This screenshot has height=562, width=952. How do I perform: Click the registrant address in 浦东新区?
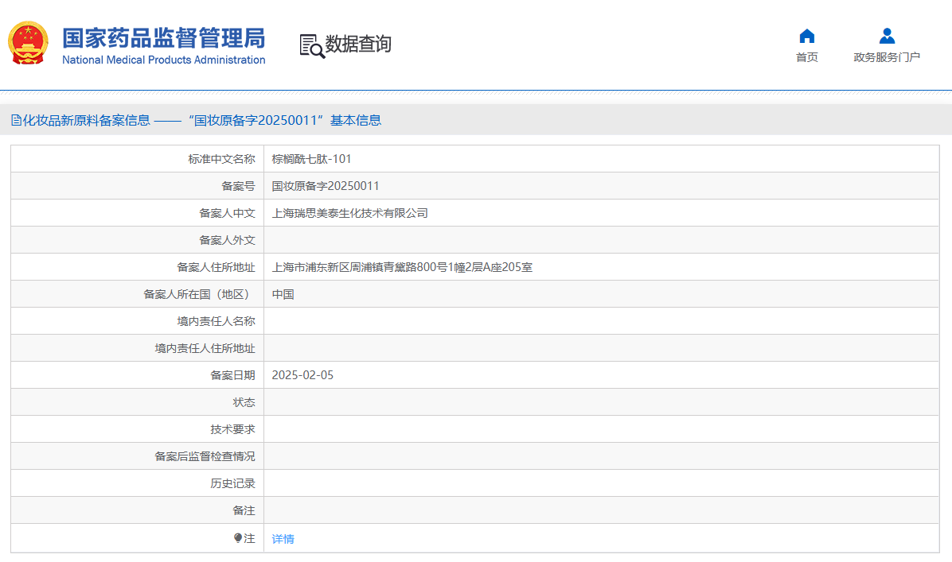pos(402,267)
